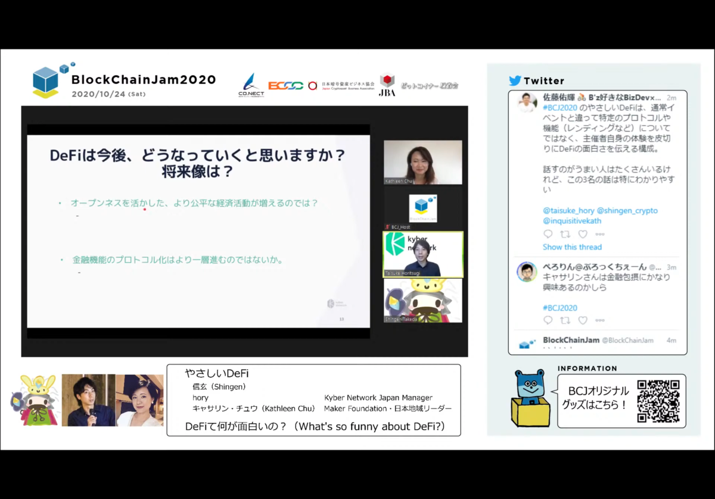Open #BCJ2020 hashtag in ぺろりん tweet
The image size is (715, 499).
coord(560,308)
